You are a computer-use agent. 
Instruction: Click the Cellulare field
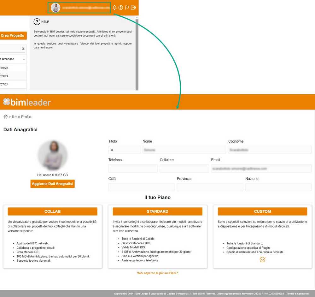(184, 169)
